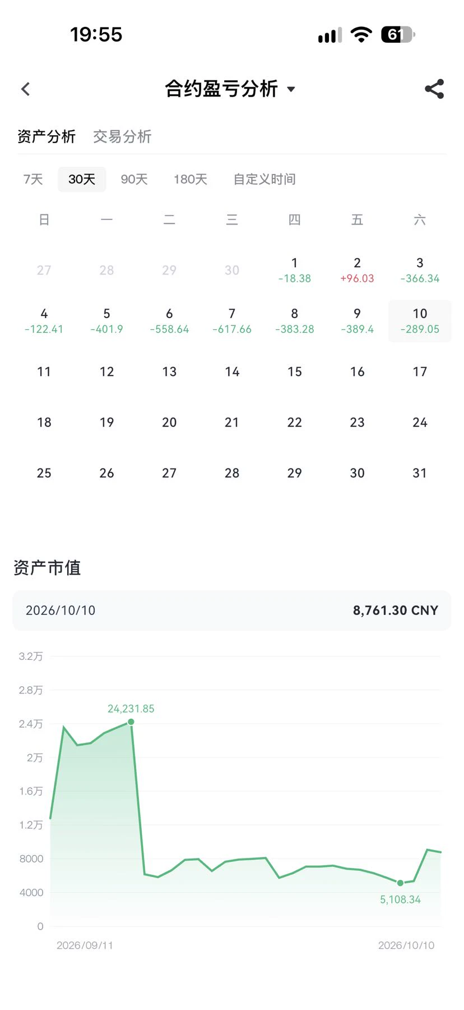
Task: Tap the 8,761.30 CNY value field
Action: [396, 610]
